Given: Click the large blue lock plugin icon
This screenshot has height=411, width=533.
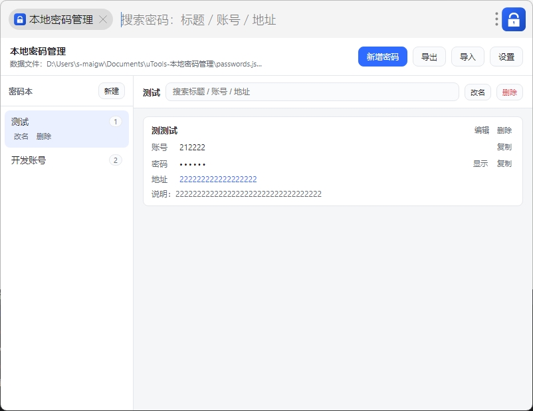Looking at the screenshot, I should pyautogui.click(x=514, y=19).
